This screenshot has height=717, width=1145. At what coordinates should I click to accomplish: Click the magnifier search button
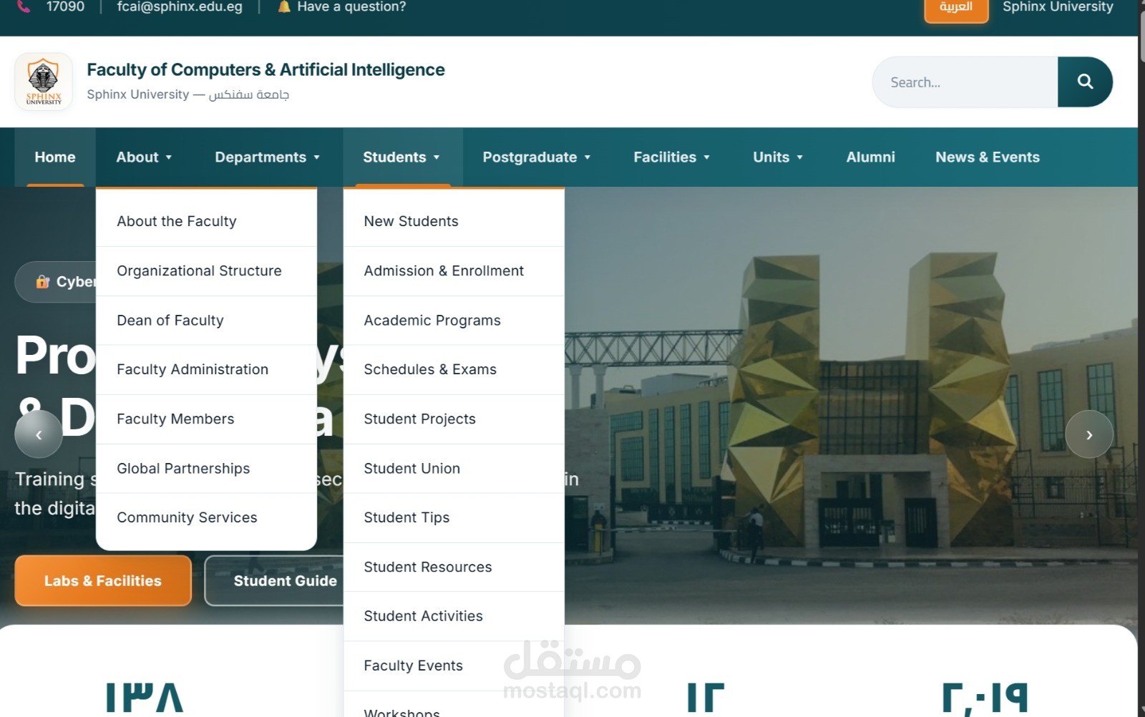point(1085,82)
